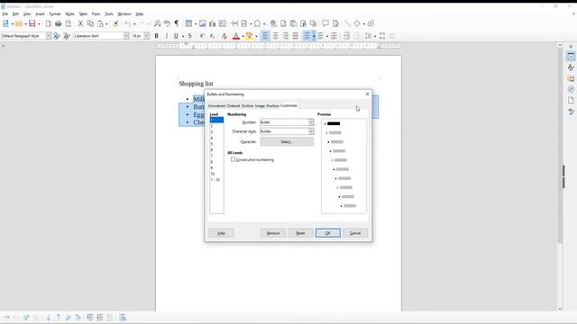Select level 3 in Level list
The image size is (577, 324).
pos(216,132)
